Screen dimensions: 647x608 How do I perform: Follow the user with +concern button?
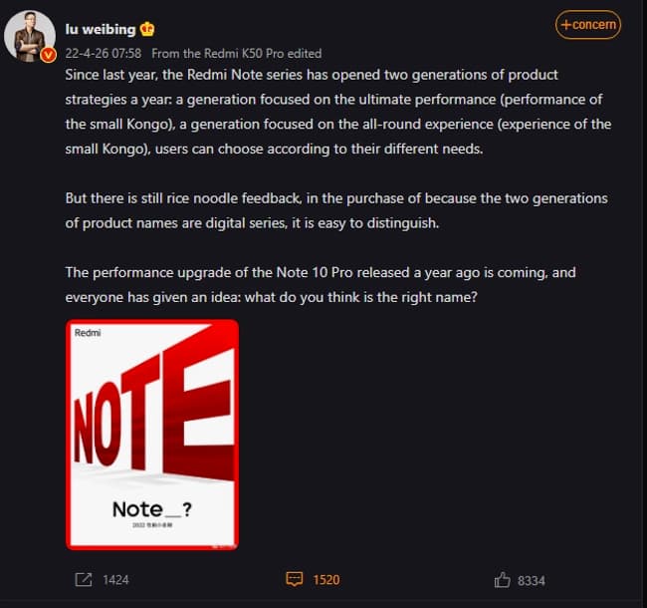pyautogui.click(x=588, y=25)
